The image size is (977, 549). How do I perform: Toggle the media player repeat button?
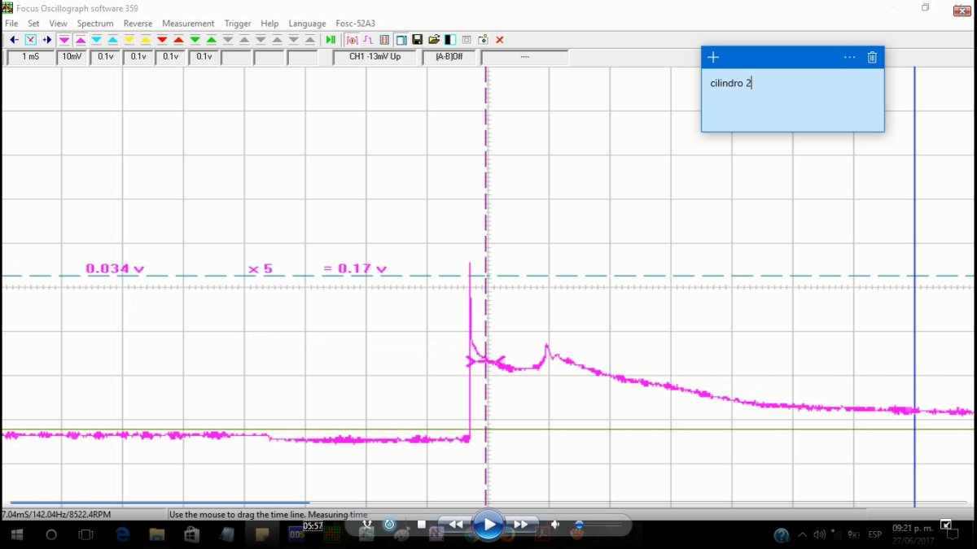click(389, 525)
